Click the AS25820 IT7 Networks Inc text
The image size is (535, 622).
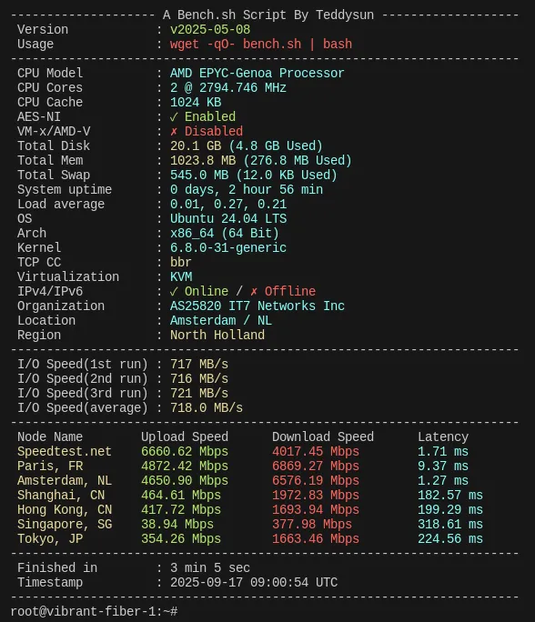pos(257,306)
